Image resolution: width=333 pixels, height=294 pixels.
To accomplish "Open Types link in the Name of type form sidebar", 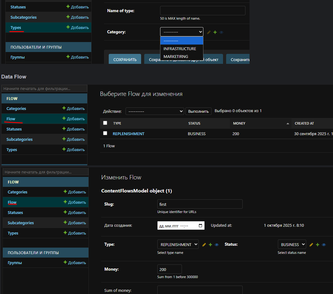I will coord(16,28).
